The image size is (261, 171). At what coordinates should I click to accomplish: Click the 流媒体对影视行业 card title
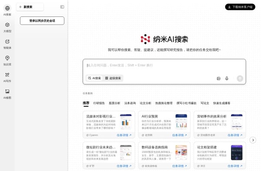pyautogui.click(x=101, y=116)
